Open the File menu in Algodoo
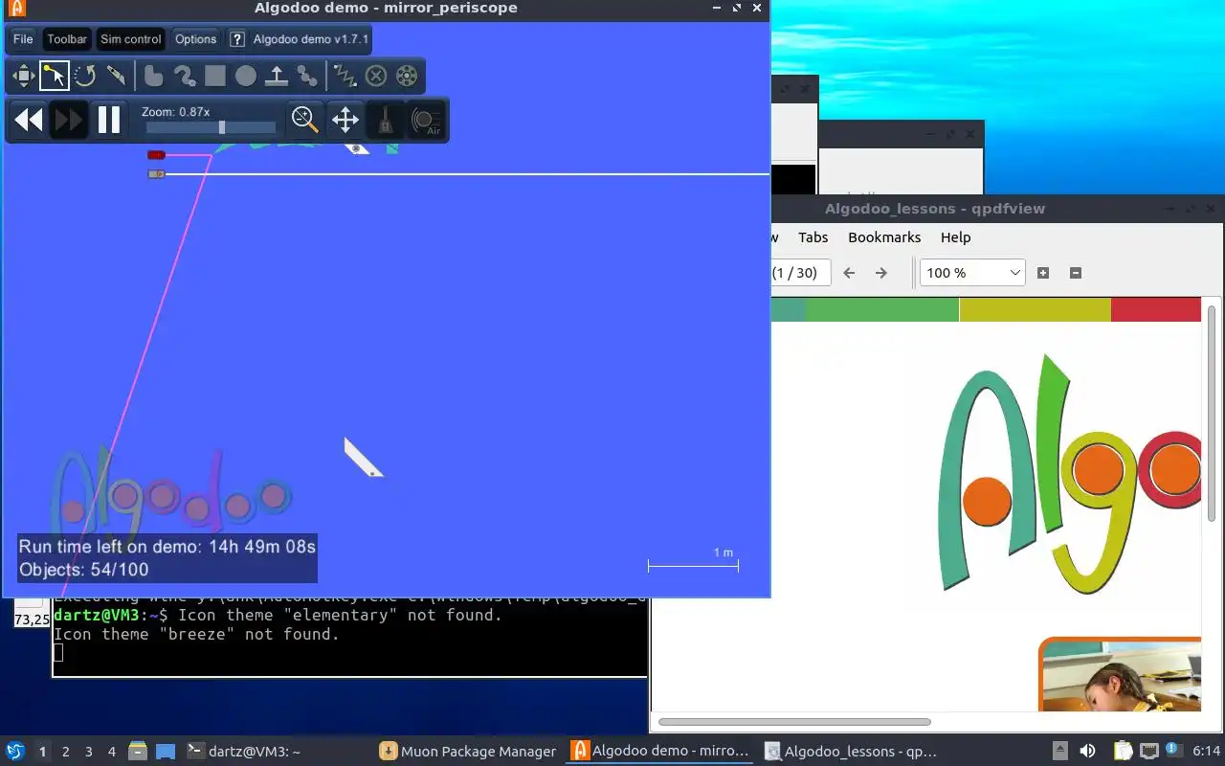The height and width of the screenshot is (766, 1225). coord(23,39)
